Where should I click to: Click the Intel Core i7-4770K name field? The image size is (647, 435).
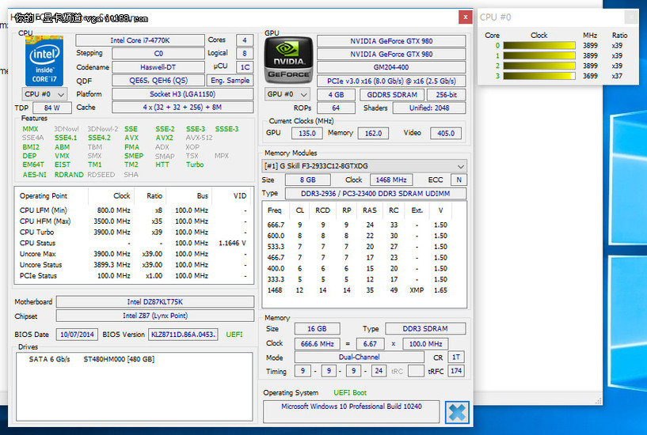pos(140,40)
